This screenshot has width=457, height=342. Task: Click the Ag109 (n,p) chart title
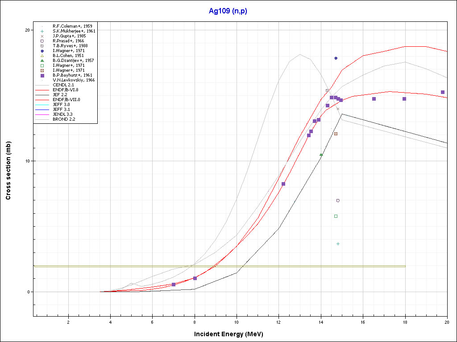point(228,10)
